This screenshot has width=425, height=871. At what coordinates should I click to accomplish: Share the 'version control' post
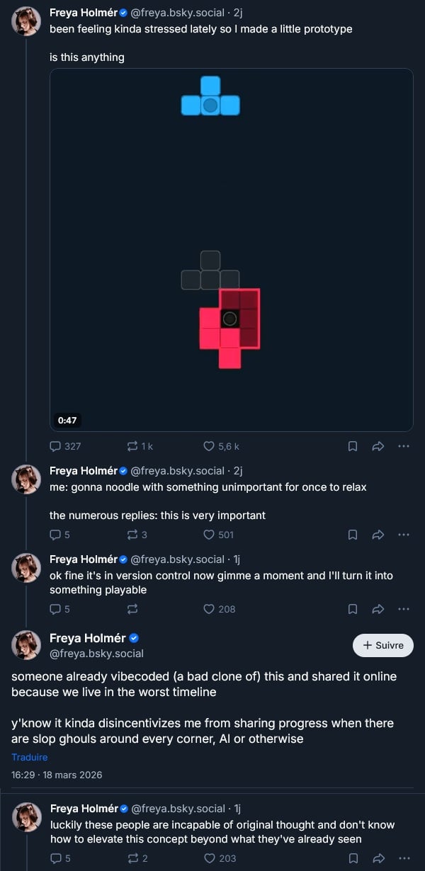378,609
